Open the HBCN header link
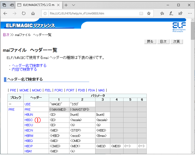 click(29, 130)
